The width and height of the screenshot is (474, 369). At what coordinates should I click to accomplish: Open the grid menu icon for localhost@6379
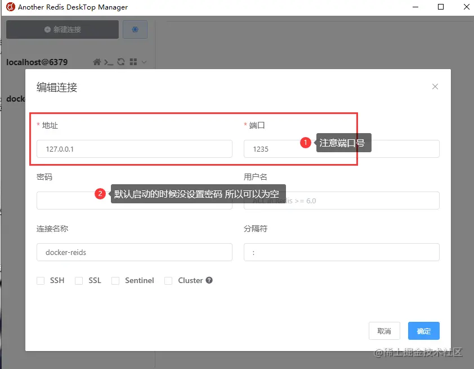coord(133,62)
